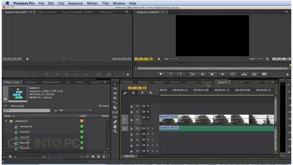Screen dimensions: 293x165
Task: Mute audio track A2
Action: point(148,134)
